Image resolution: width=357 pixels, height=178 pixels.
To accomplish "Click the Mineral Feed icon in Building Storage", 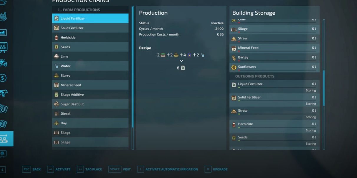I will [x=234, y=48].
